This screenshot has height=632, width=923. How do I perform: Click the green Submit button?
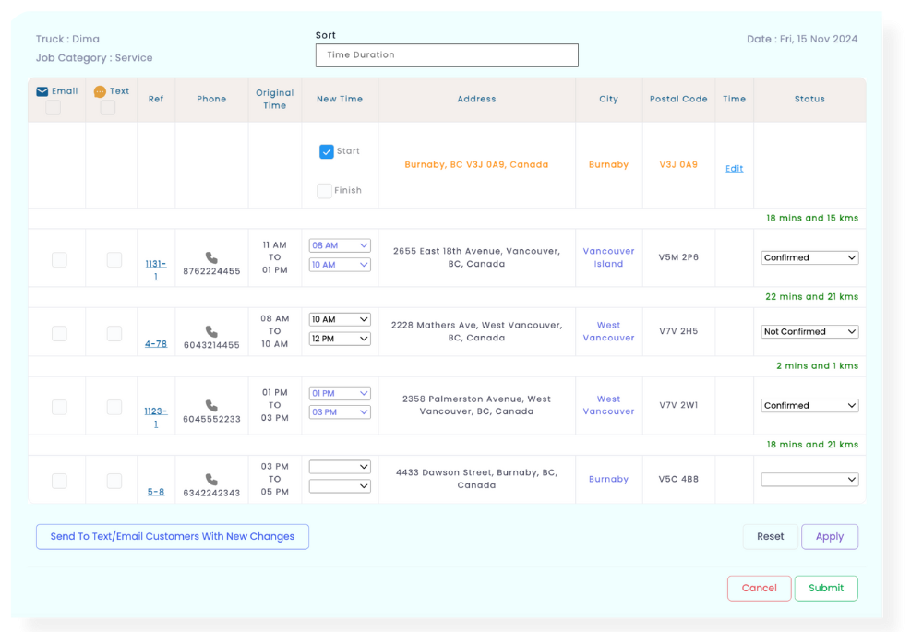[826, 588]
